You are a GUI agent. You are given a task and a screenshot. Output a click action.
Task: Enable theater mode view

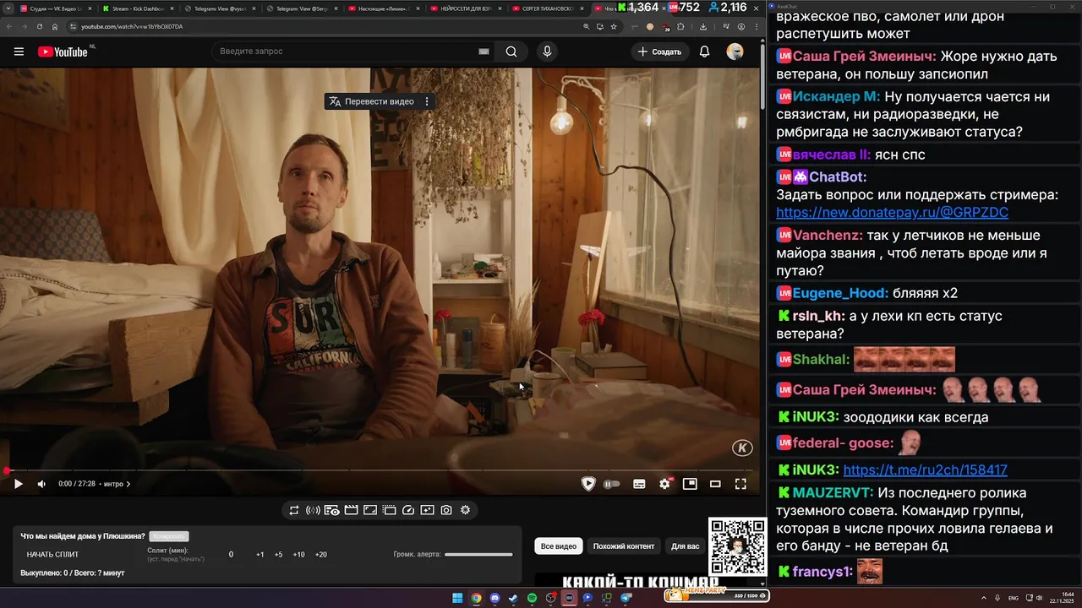coord(715,484)
